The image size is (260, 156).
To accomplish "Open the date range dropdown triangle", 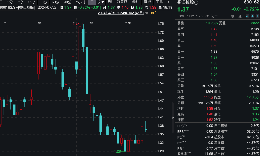I will pyautogui.click(x=147, y=13).
